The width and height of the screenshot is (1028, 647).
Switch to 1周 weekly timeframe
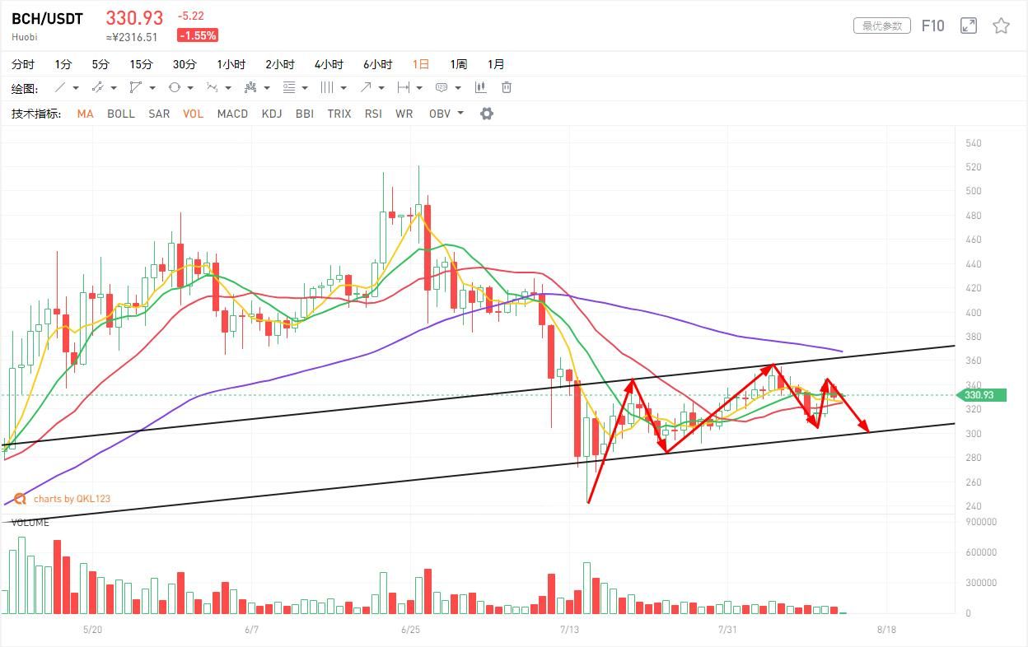click(458, 64)
